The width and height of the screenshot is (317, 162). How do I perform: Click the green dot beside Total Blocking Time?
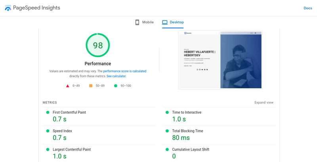[167, 131]
